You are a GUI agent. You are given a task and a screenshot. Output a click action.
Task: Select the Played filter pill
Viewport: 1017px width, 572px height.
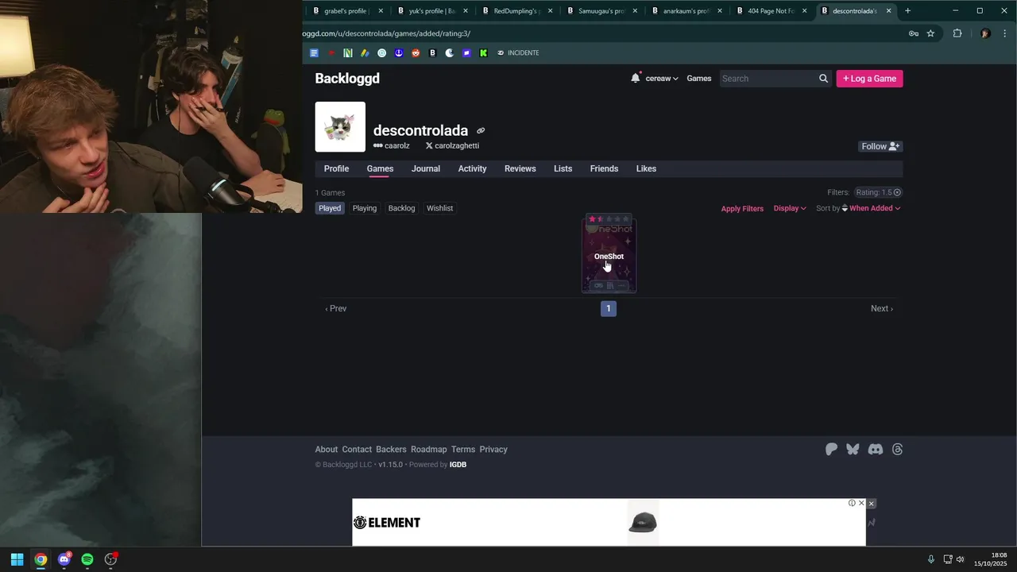(x=330, y=208)
